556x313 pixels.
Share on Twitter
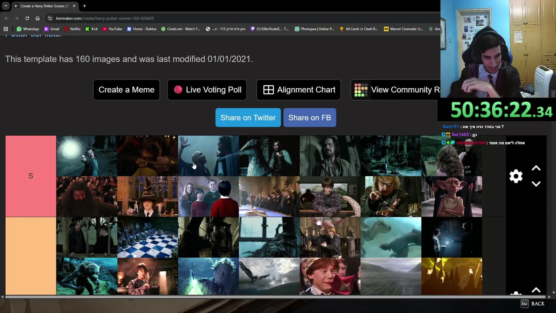click(x=248, y=118)
